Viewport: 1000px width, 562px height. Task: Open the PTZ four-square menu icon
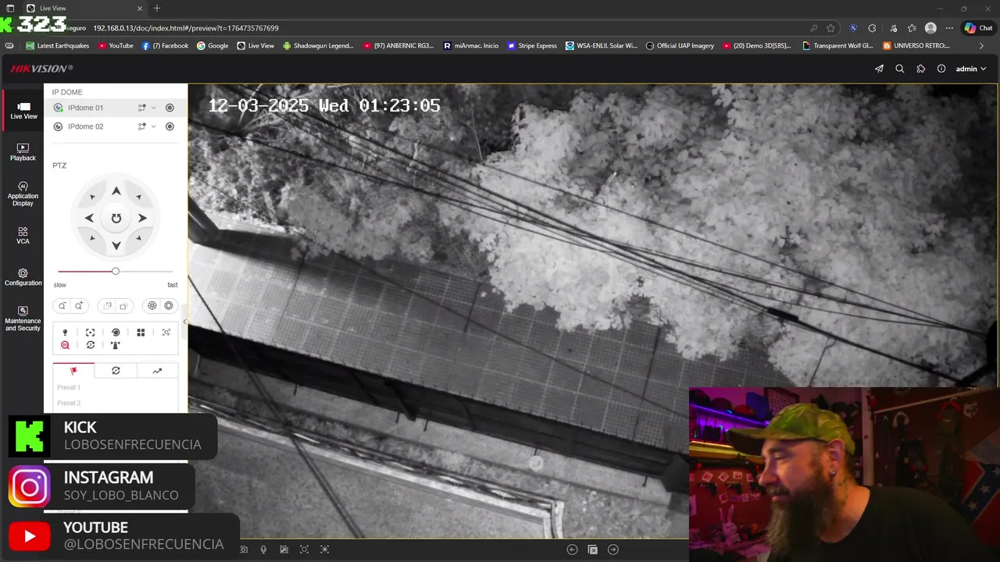coord(141,333)
